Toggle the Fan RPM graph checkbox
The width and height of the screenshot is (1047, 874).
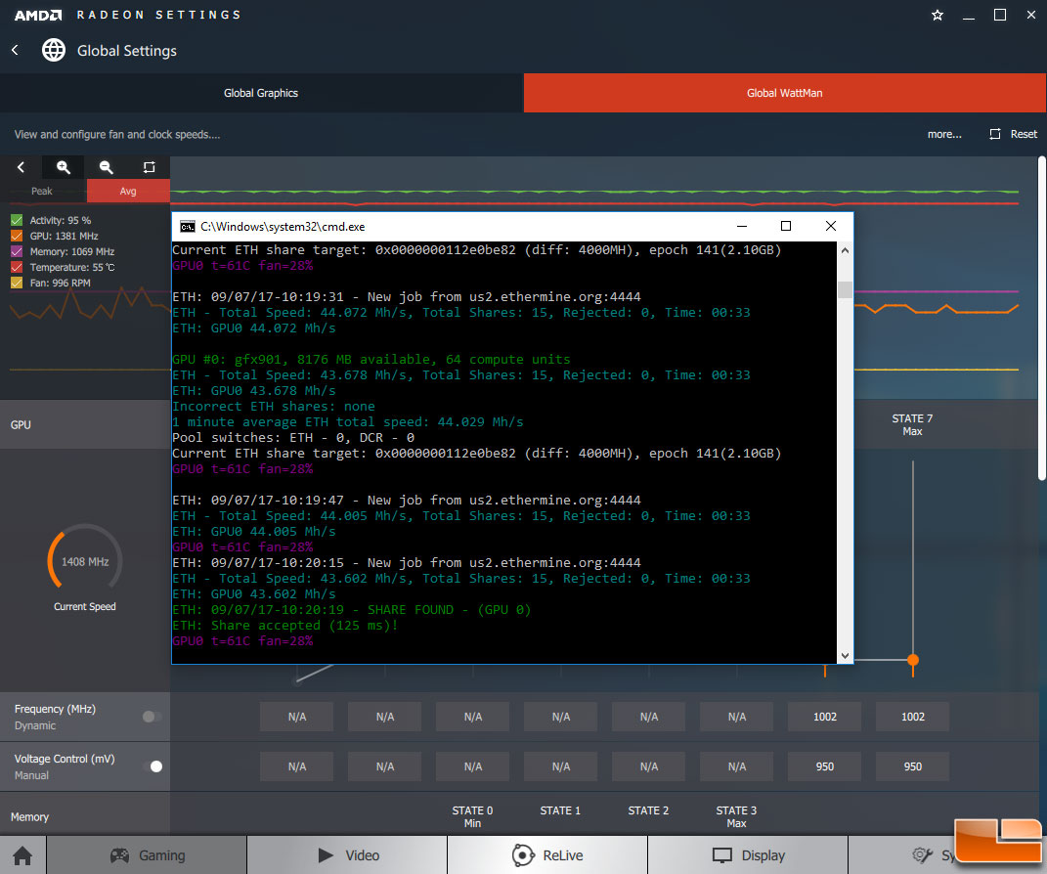click(x=17, y=283)
